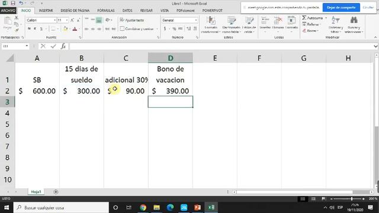This screenshot has width=379, height=213.
Task: Switch to page layout view
Action: point(313,199)
